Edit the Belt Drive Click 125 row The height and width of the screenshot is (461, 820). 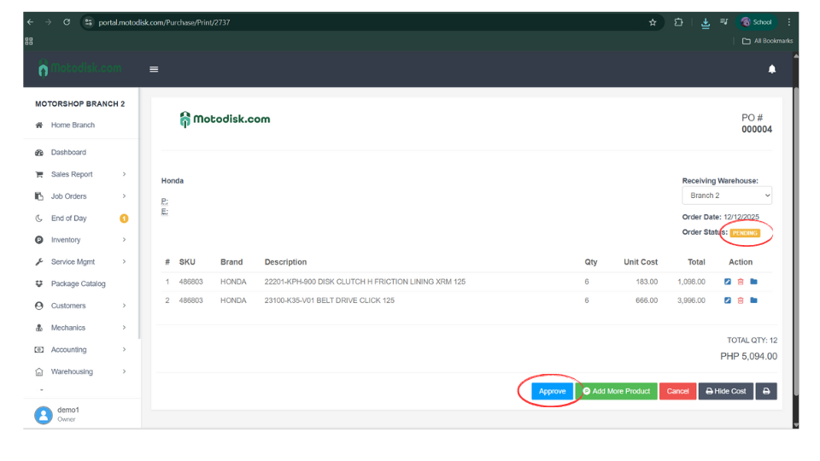[x=728, y=301]
